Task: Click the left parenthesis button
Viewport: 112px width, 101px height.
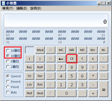Action: coord(30,59)
